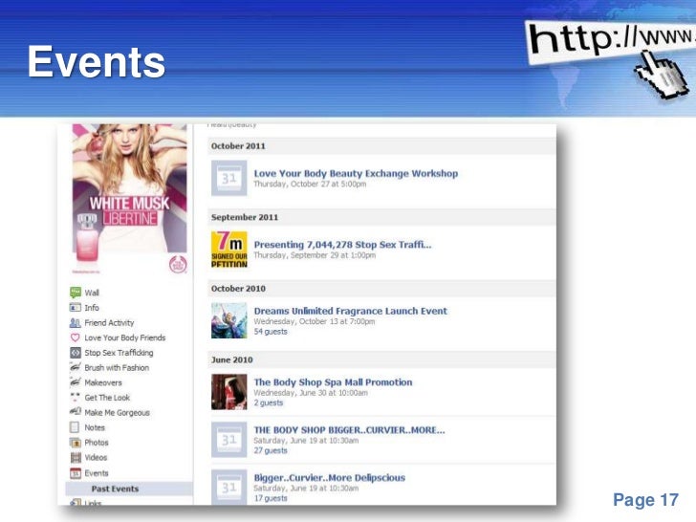Click the Brush with Fashion icon
Screen dimensions: 696x522
pyautogui.click(x=76, y=367)
